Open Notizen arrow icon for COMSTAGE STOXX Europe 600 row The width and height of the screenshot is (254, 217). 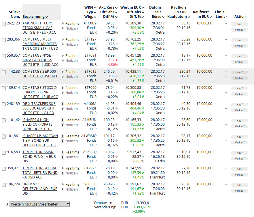62,93
